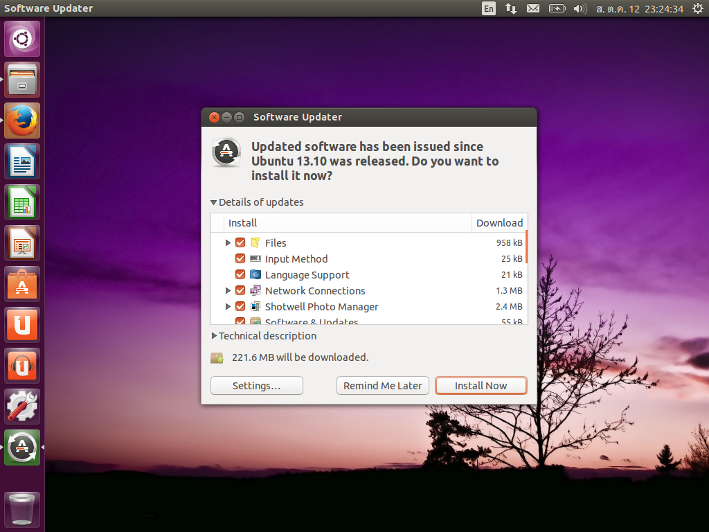This screenshot has width=709, height=532.
Task: Click the Network Connections icon in list
Action: tap(255, 290)
